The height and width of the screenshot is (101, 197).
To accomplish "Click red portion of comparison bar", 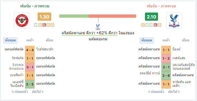I will coord(112,16).
